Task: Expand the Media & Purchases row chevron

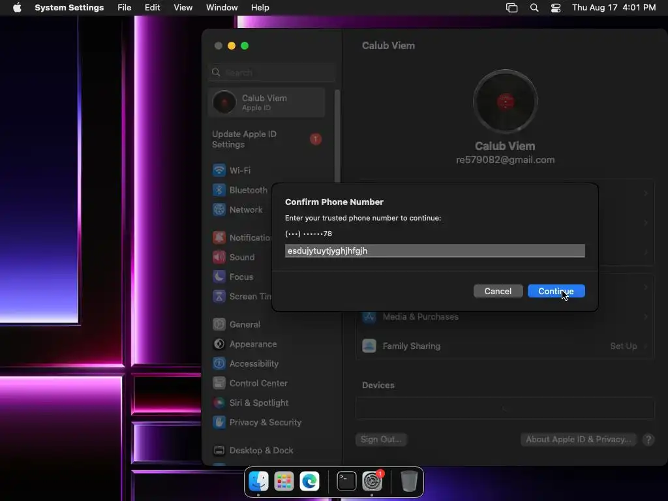Action: tap(646, 316)
